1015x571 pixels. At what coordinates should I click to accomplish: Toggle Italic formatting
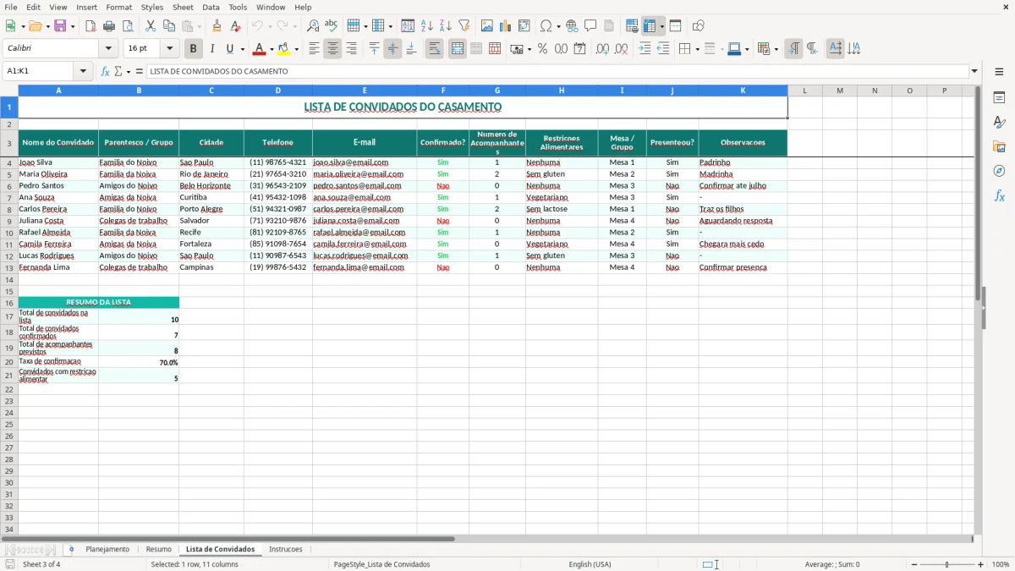click(212, 49)
